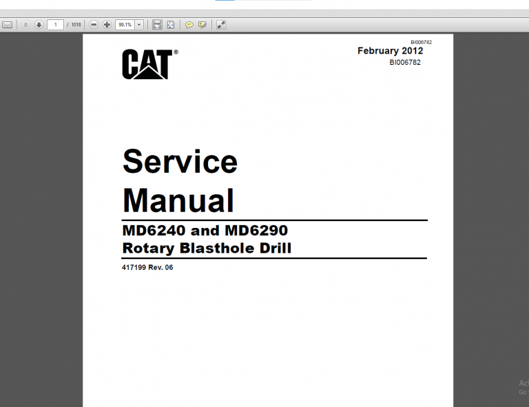Screen dimensions: 529x407
Task: Click 'Manual' title word on cover page
Action: 178,200
